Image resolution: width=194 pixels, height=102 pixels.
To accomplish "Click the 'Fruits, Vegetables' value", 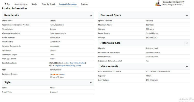I will [57, 25].
